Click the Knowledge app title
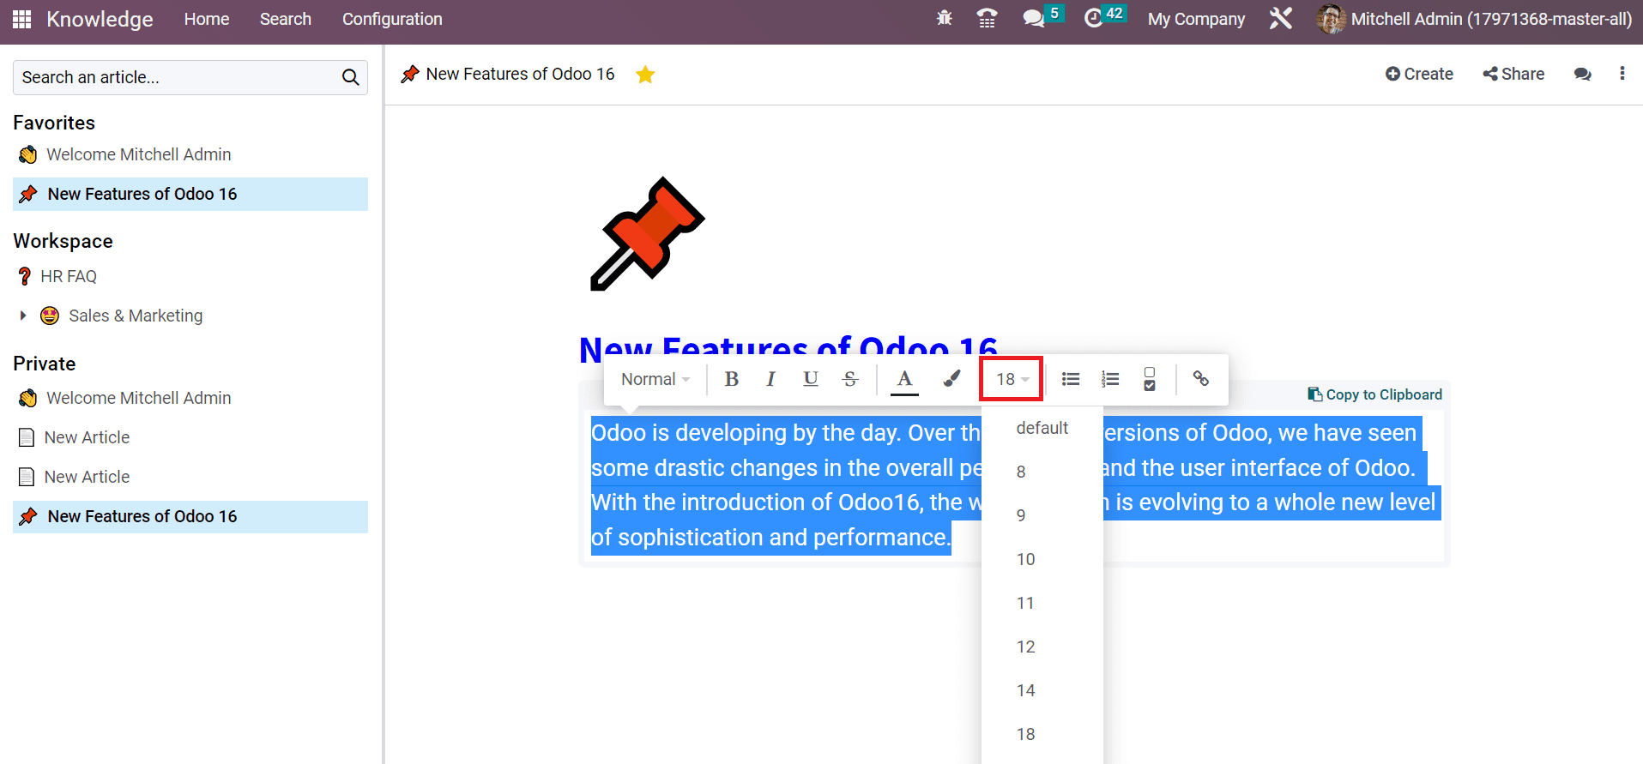The width and height of the screenshot is (1643, 764). (100, 19)
